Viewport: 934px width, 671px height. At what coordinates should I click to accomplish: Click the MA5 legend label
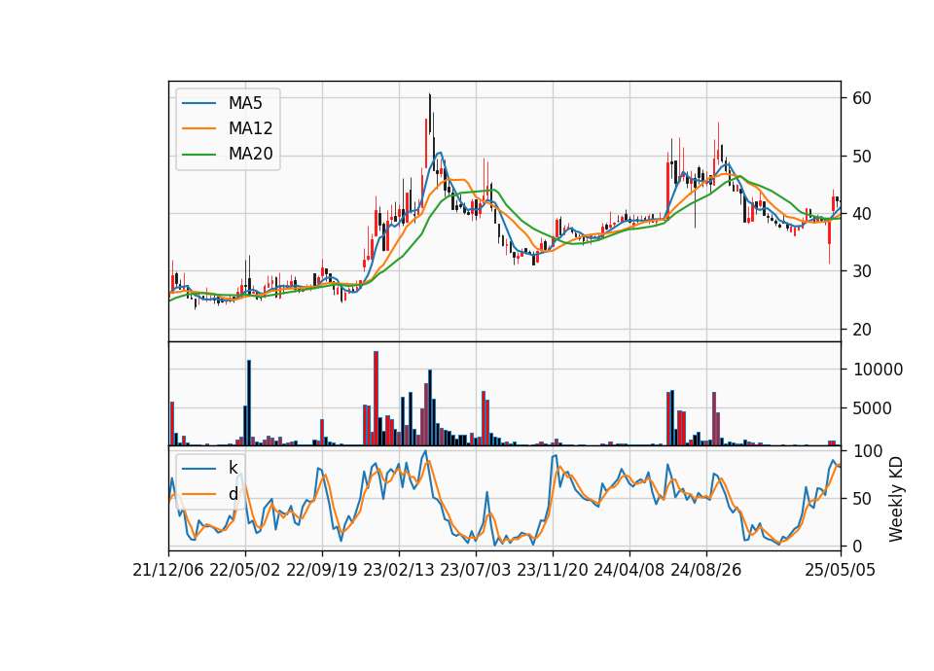[245, 103]
